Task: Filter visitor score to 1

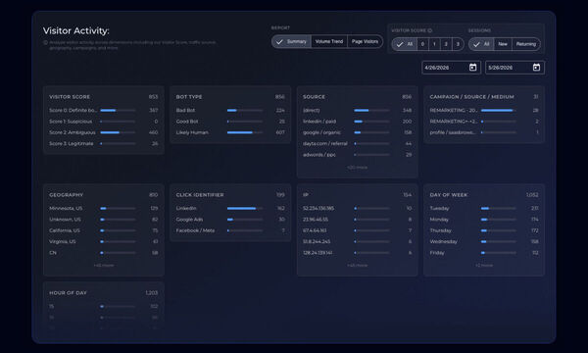Action: [434, 44]
